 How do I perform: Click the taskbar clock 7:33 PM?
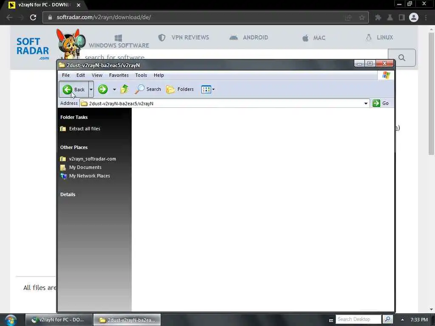(419, 320)
